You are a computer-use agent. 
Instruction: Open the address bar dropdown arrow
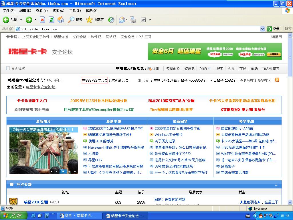[x=262, y=29]
